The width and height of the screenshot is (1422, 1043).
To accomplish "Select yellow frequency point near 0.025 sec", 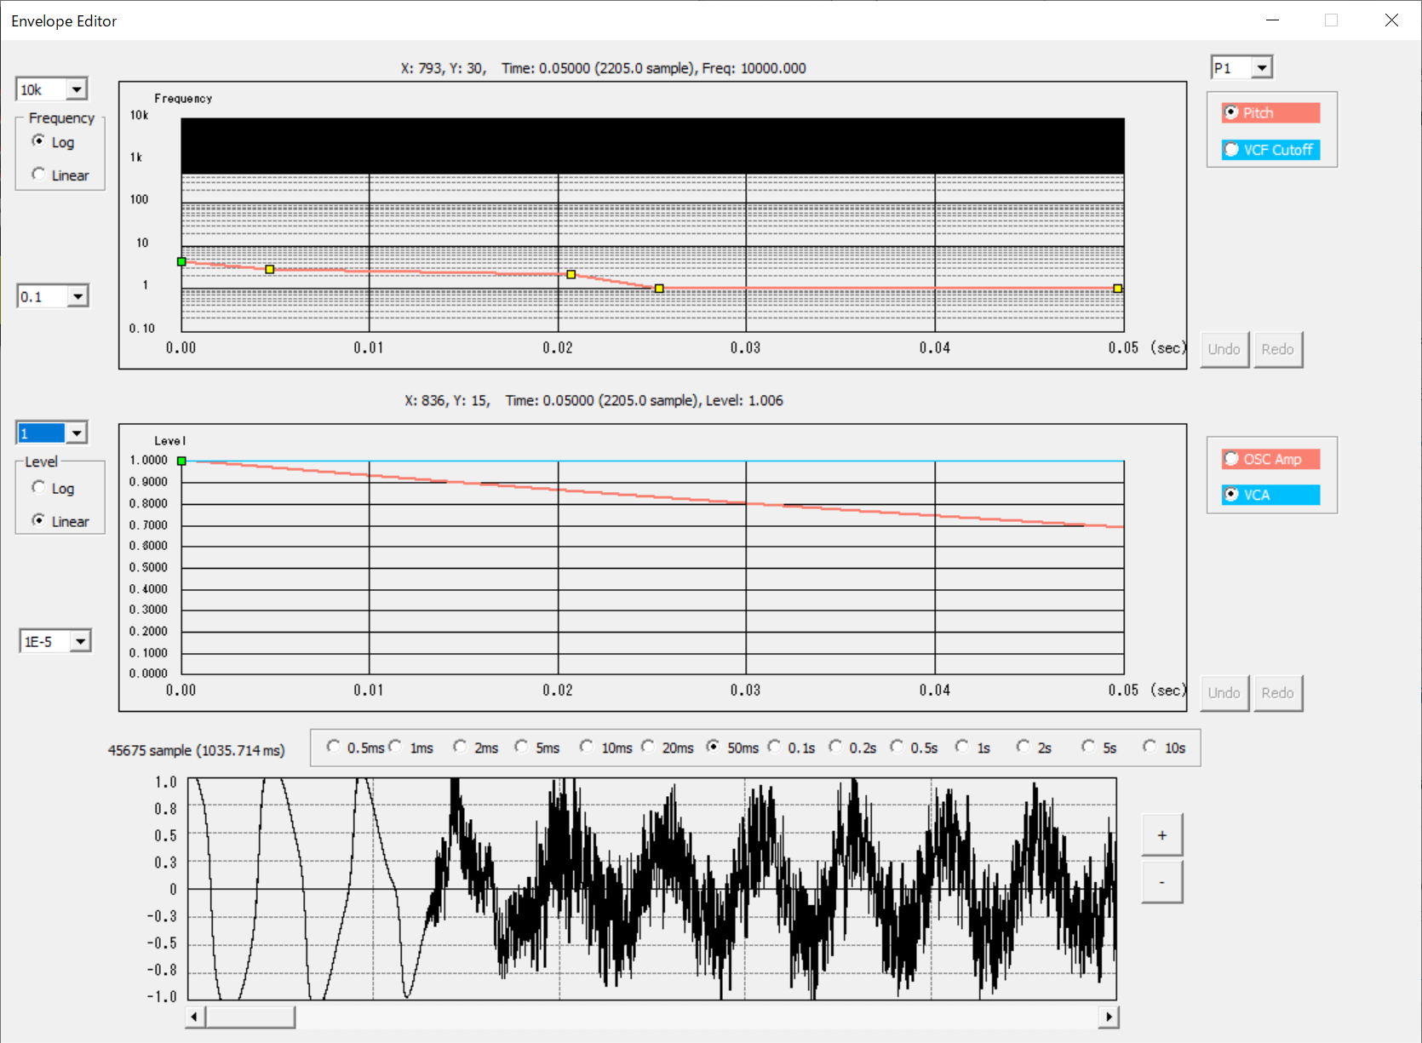I will 659,289.
